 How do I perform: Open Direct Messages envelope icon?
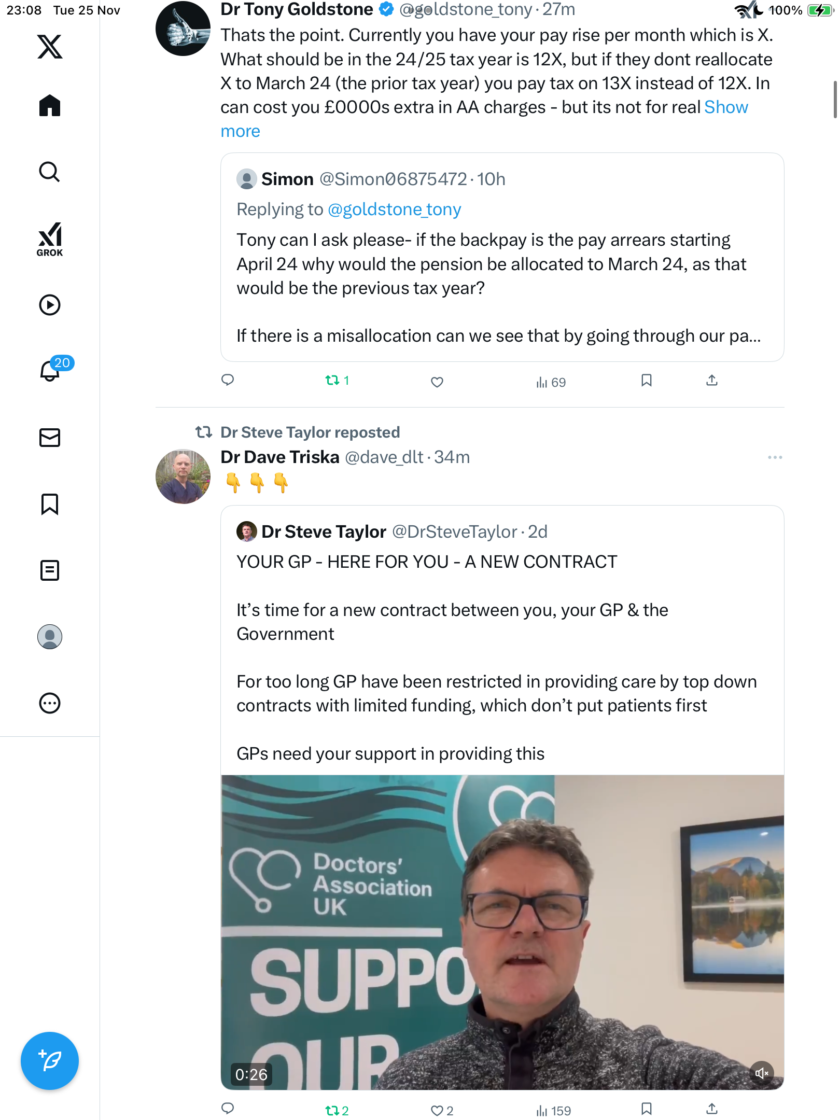pyautogui.click(x=50, y=438)
